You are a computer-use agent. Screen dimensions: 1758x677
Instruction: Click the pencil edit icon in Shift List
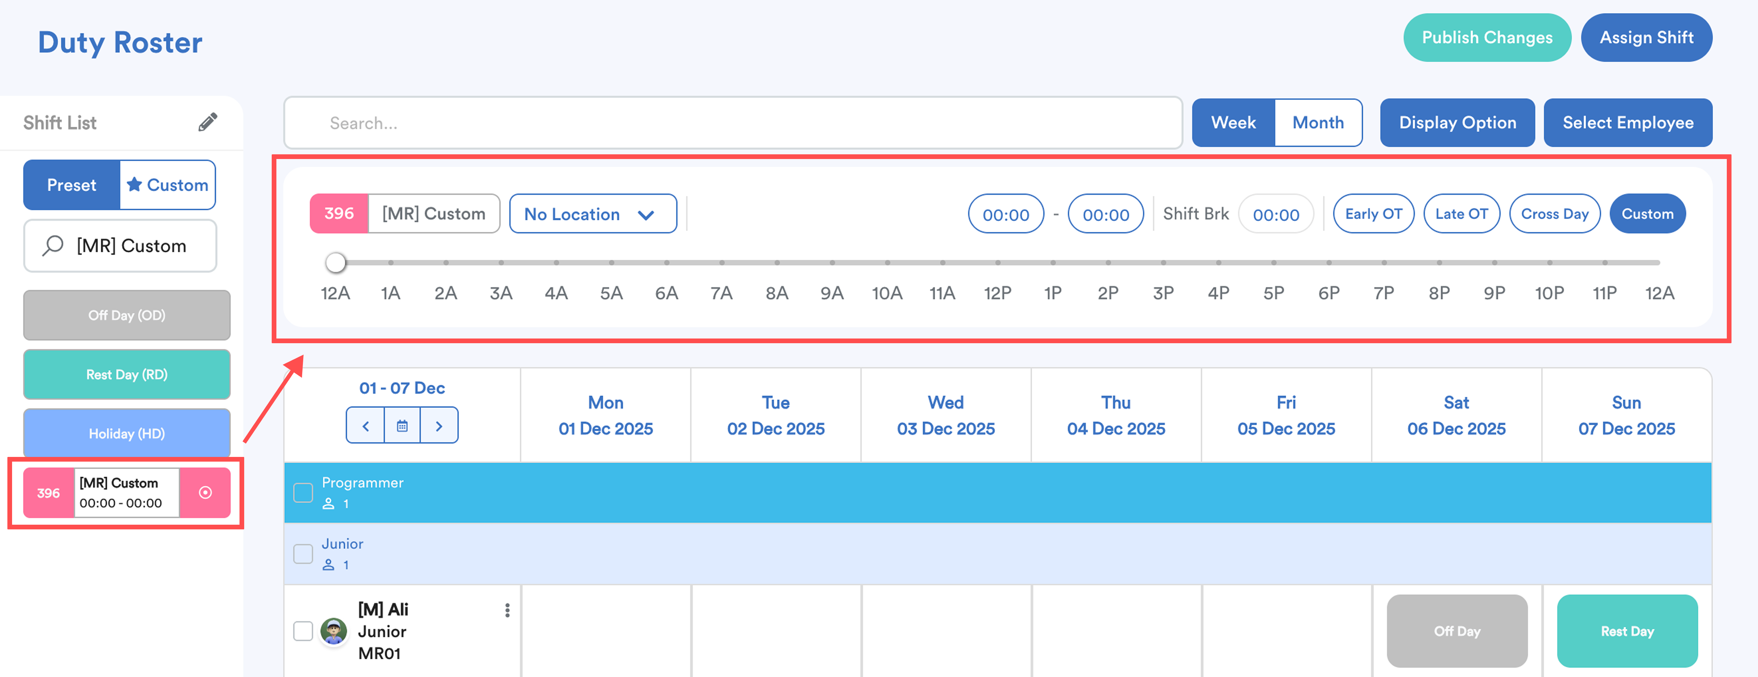(208, 122)
